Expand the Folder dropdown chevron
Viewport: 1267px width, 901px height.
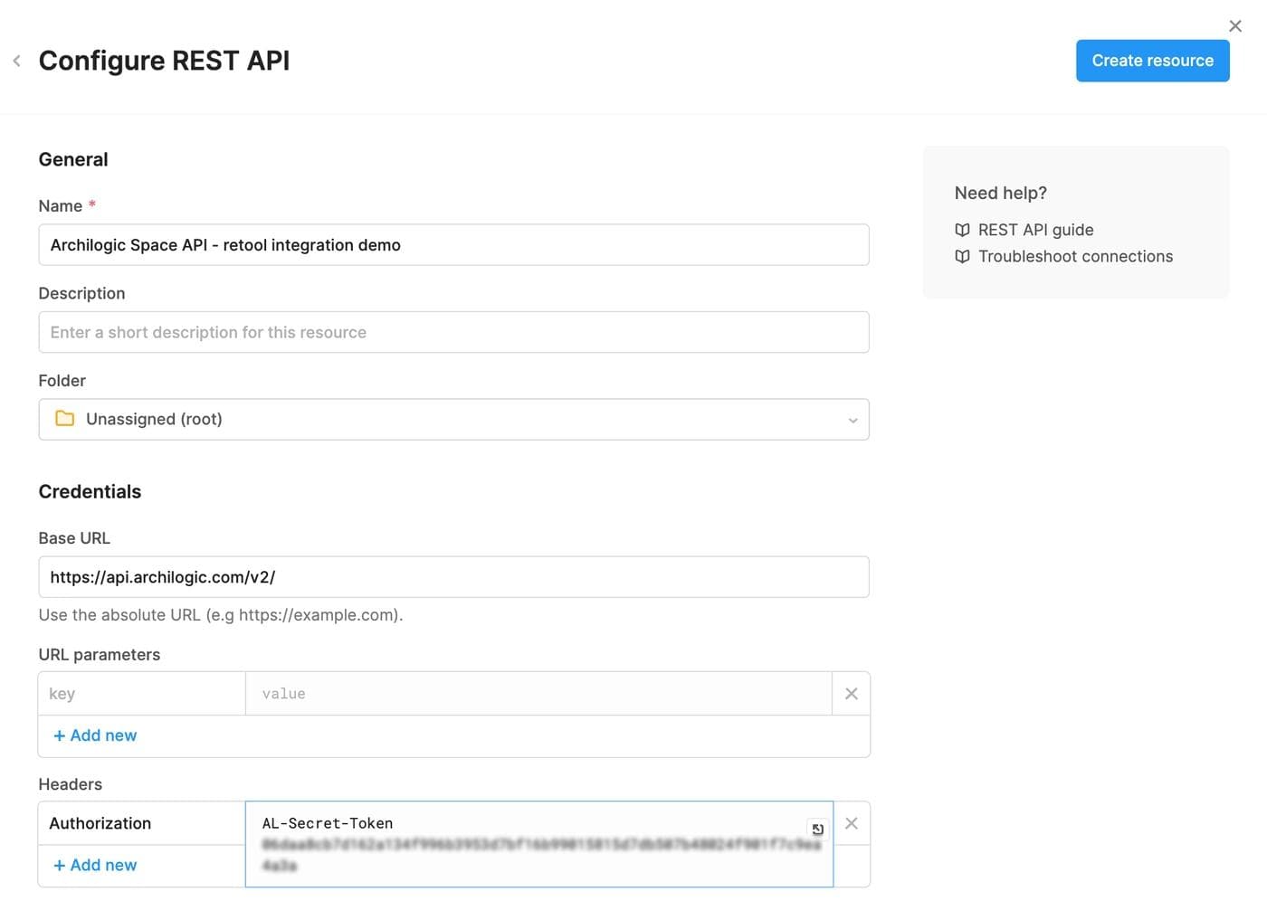[x=852, y=420]
